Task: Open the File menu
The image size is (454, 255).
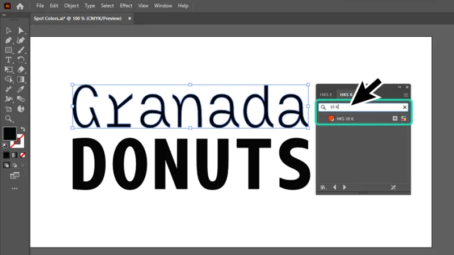Action: [40, 6]
